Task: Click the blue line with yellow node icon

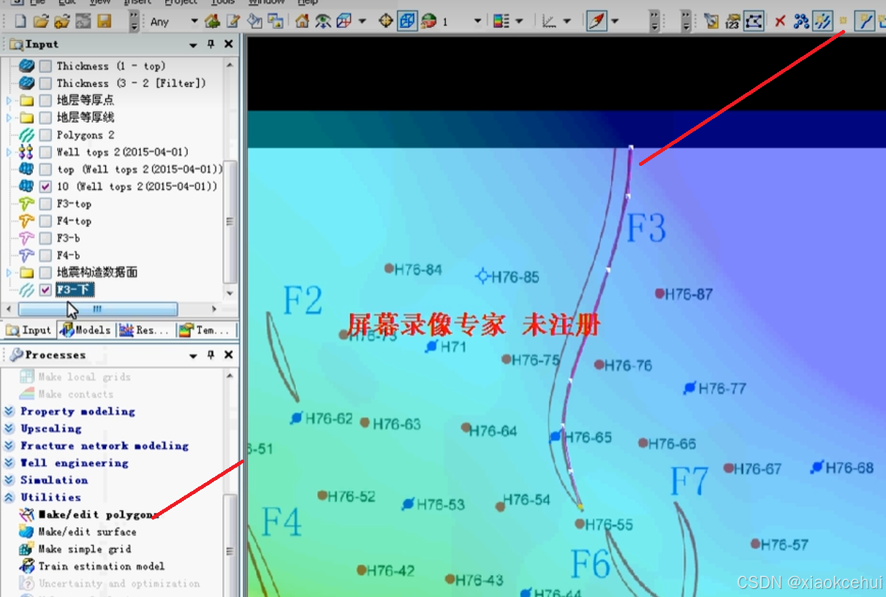Action: pyautogui.click(x=865, y=21)
